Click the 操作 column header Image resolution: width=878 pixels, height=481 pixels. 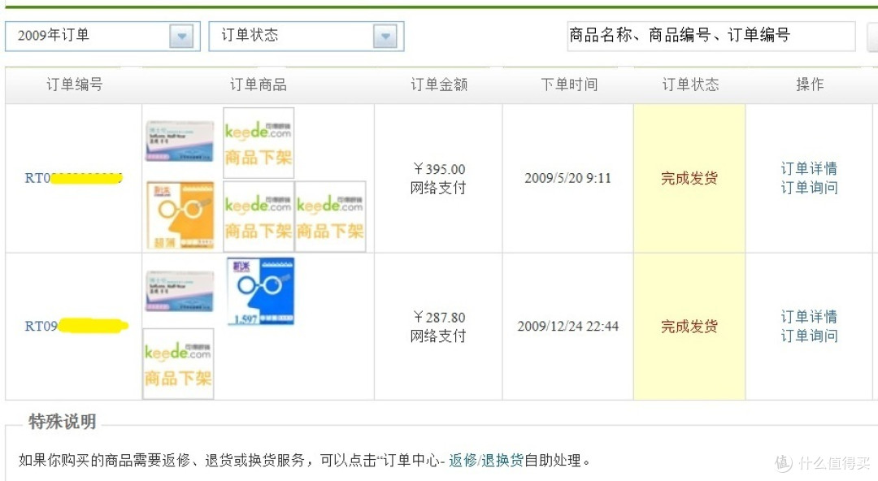pyautogui.click(x=810, y=84)
